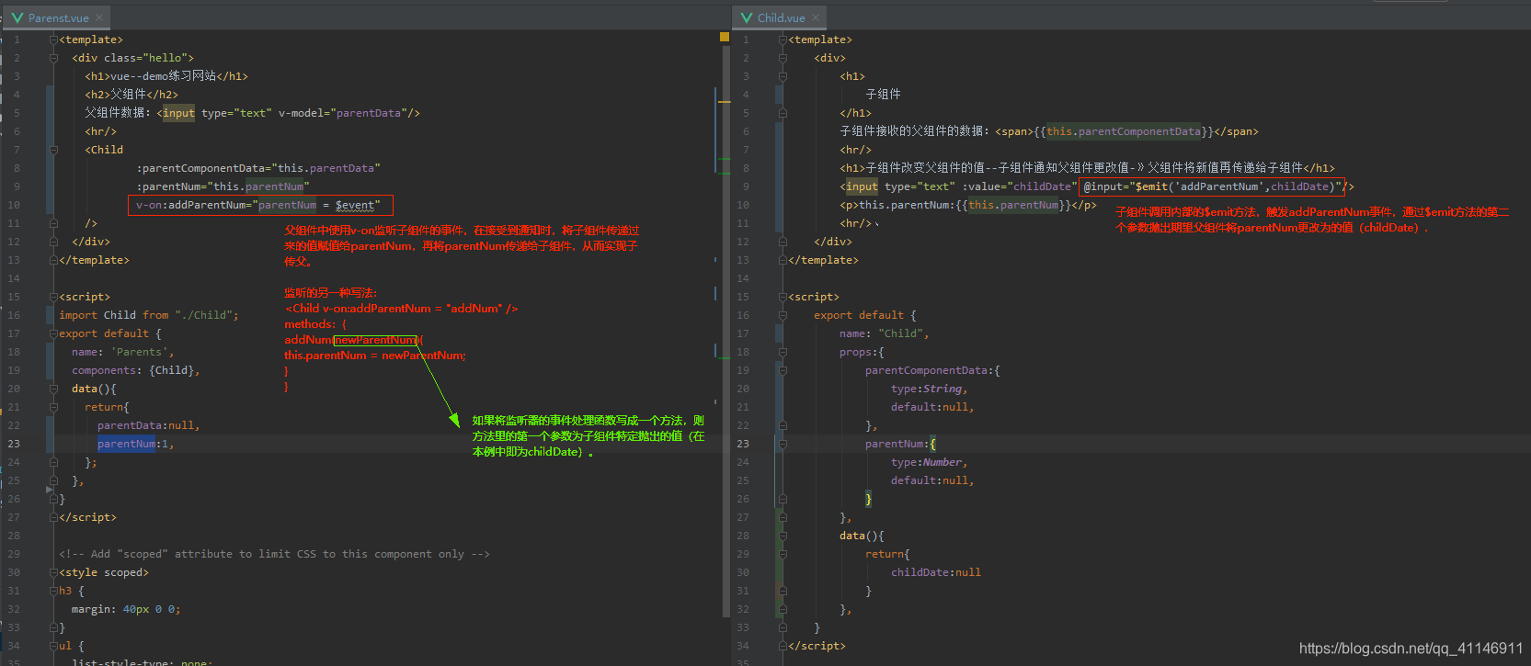Collapse the <script> block in Parenst.vue

pos(54,297)
